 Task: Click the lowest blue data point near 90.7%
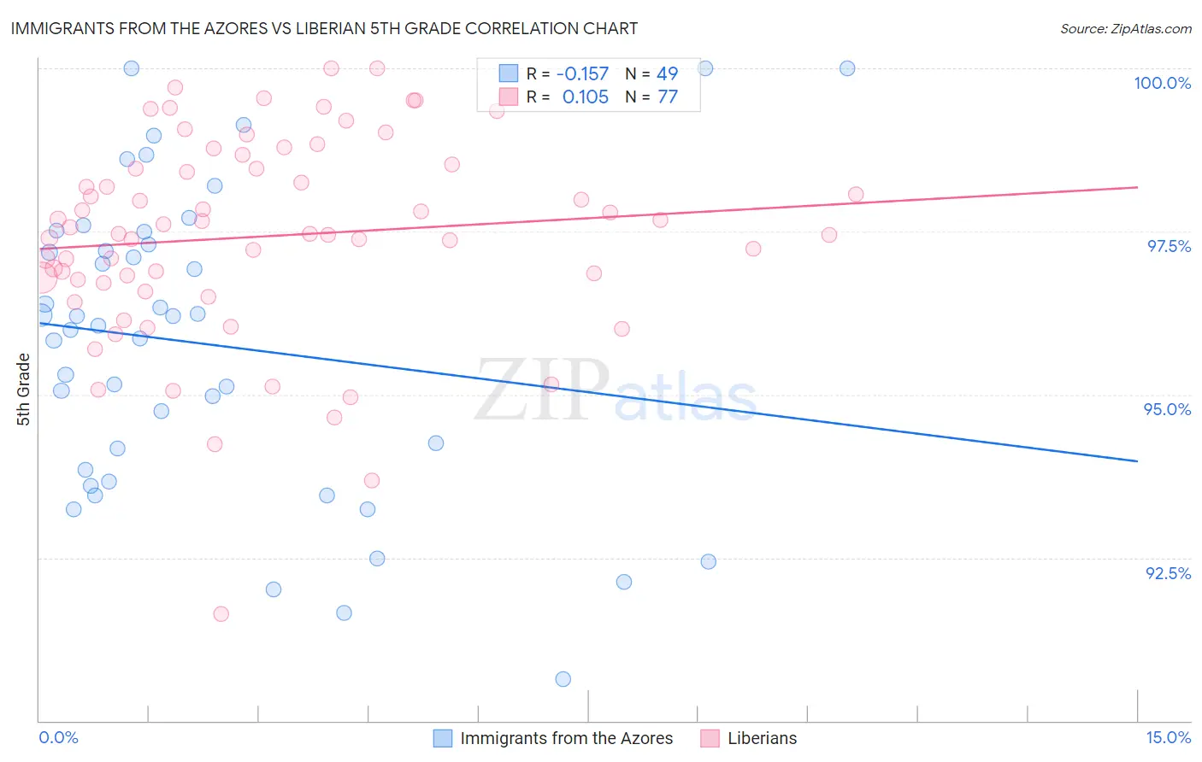[x=563, y=679]
